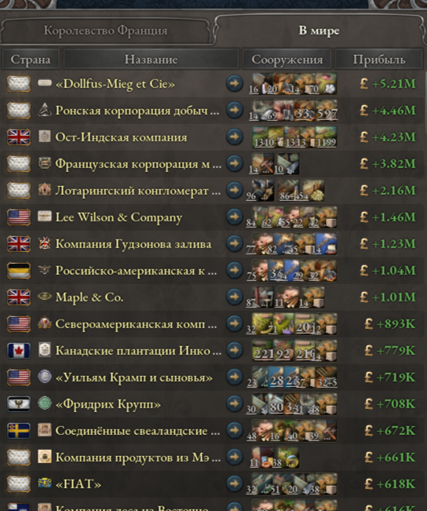
Task: Sort list by Название column header
Action: (x=151, y=60)
